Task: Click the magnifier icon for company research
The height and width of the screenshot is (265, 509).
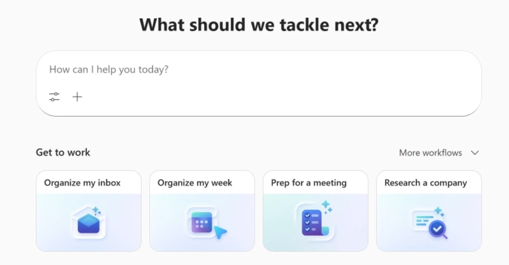Action: click(x=437, y=230)
